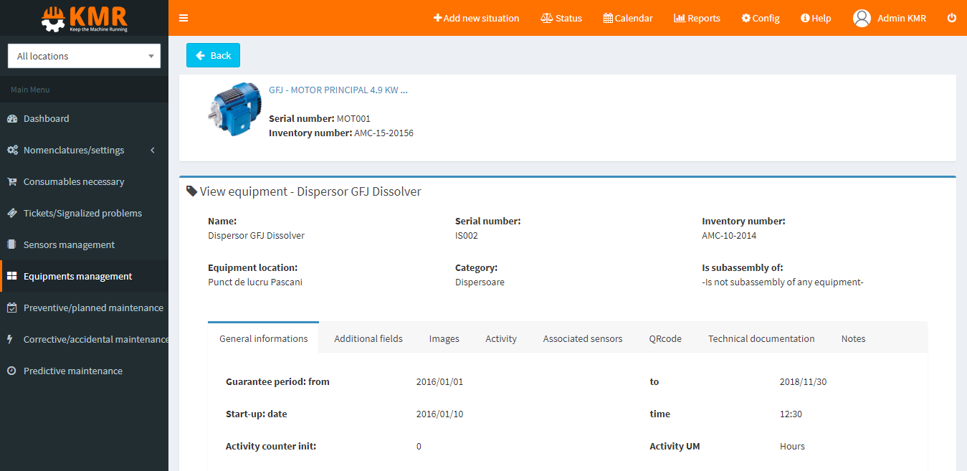
Task: Click Activity UM value Hours
Action: 792,446
